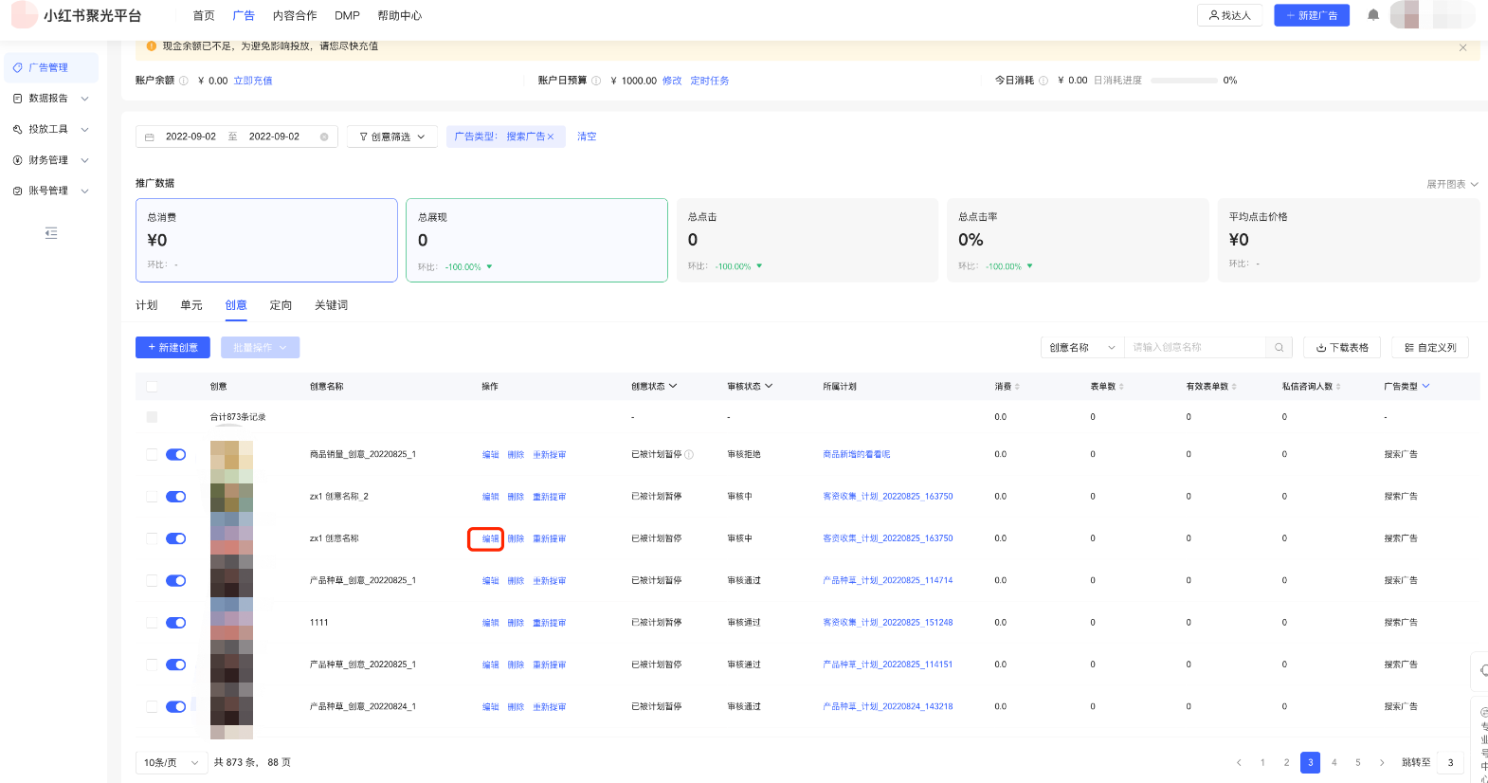Click the info icon next to 账户余额
Image resolution: width=1488 pixels, height=783 pixels.
[x=184, y=81]
